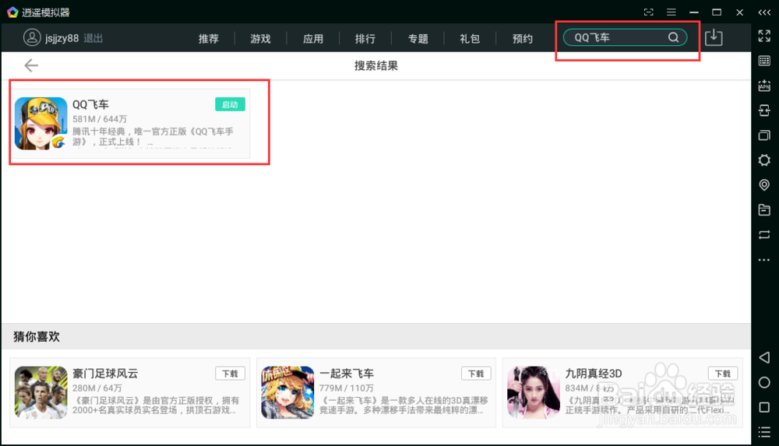Viewport: 779px width, 446px height.
Task: Click the 豪门足球风云 title text
Action: 105,374
